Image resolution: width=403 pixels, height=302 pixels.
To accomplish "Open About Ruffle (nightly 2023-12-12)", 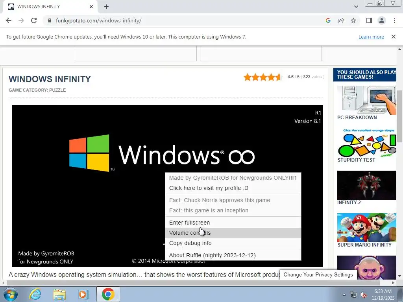I will [x=233, y=255].
